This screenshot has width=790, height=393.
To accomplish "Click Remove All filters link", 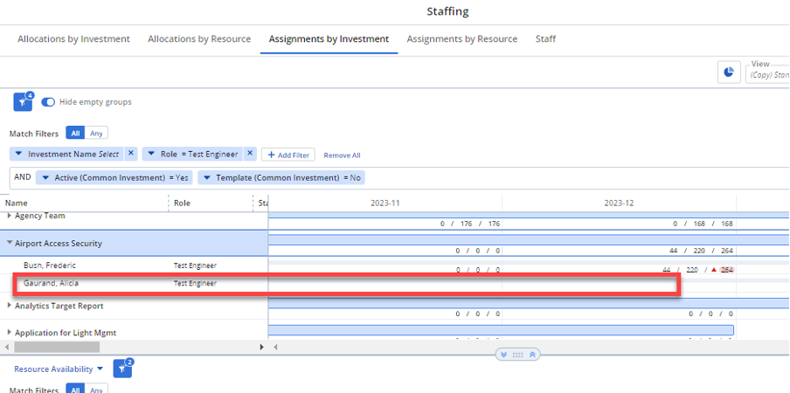I will [x=342, y=155].
